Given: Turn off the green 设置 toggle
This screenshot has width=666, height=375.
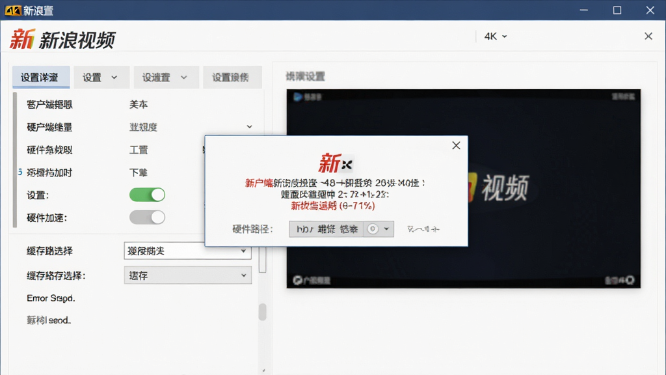Looking at the screenshot, I should [147, 195].
